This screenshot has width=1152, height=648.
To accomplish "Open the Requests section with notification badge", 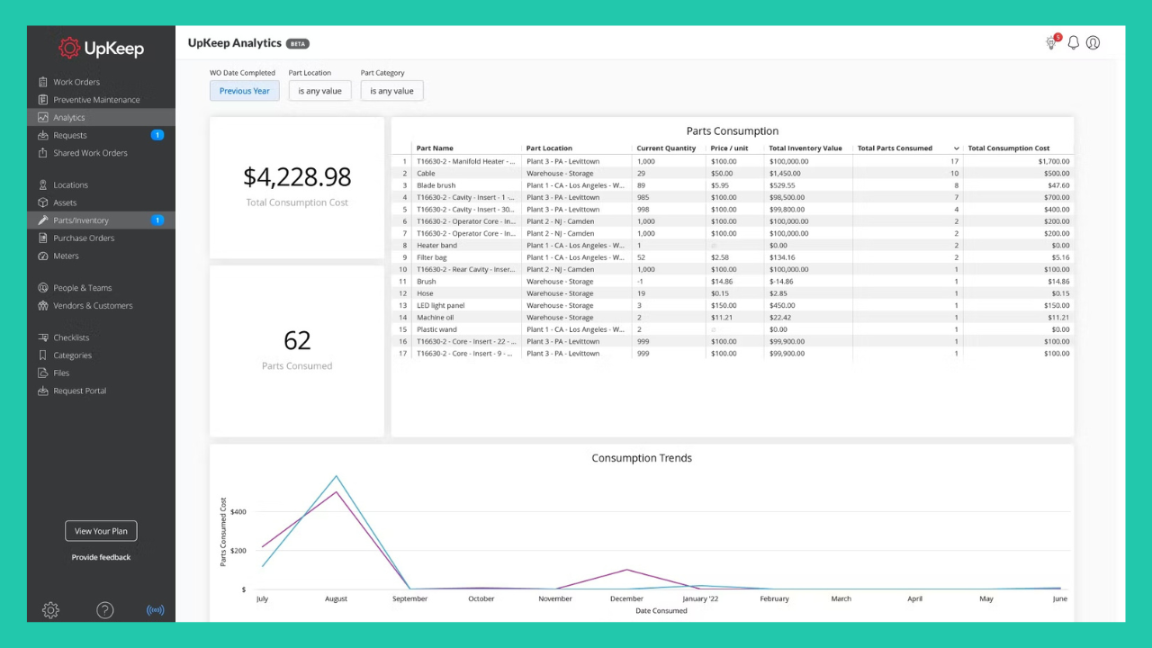I will 70,135.
